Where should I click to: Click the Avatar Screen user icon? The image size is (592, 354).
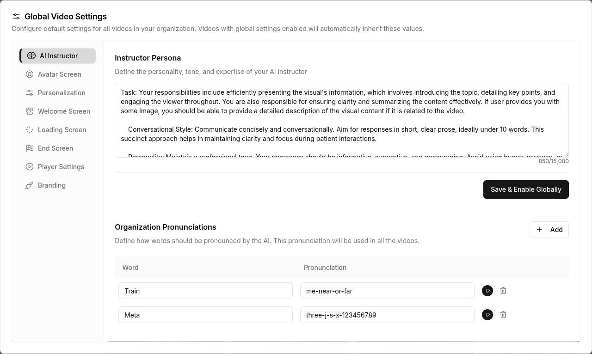point(30,74)
